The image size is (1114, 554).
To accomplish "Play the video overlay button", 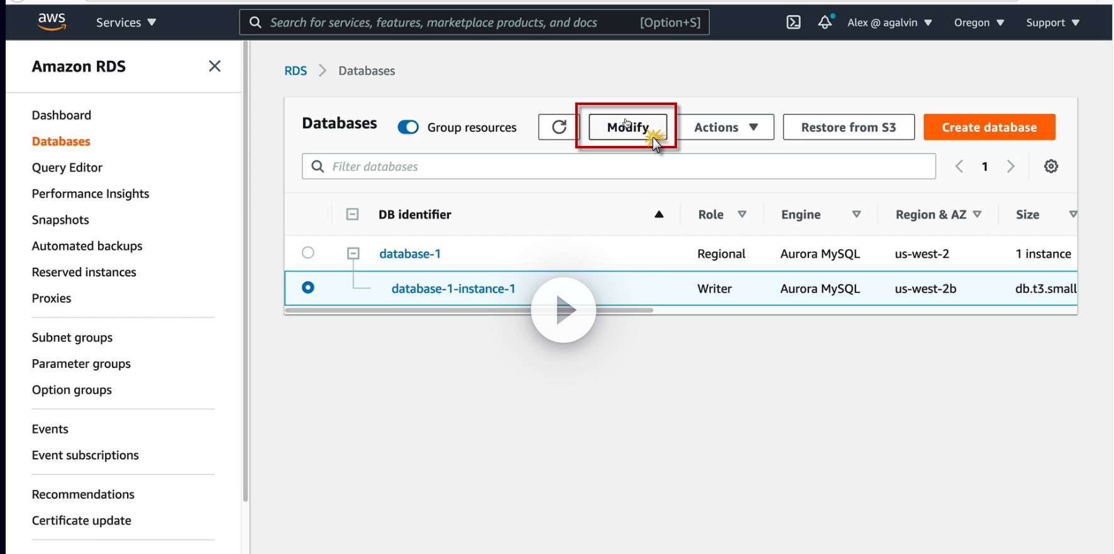I will (563, 309).
